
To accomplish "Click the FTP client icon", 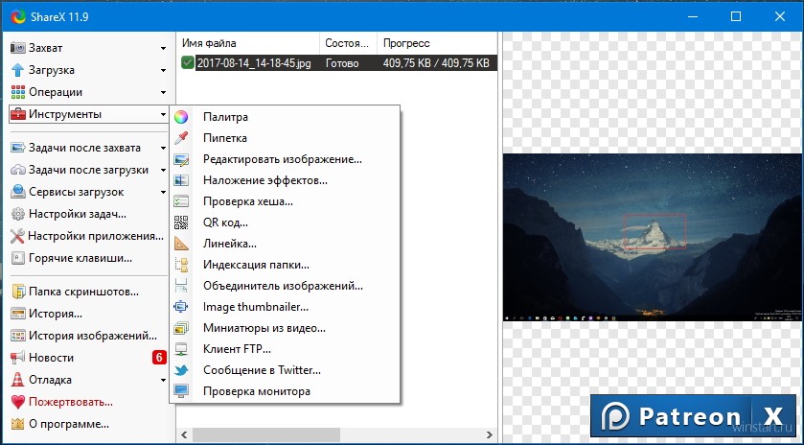I will 181,349.
